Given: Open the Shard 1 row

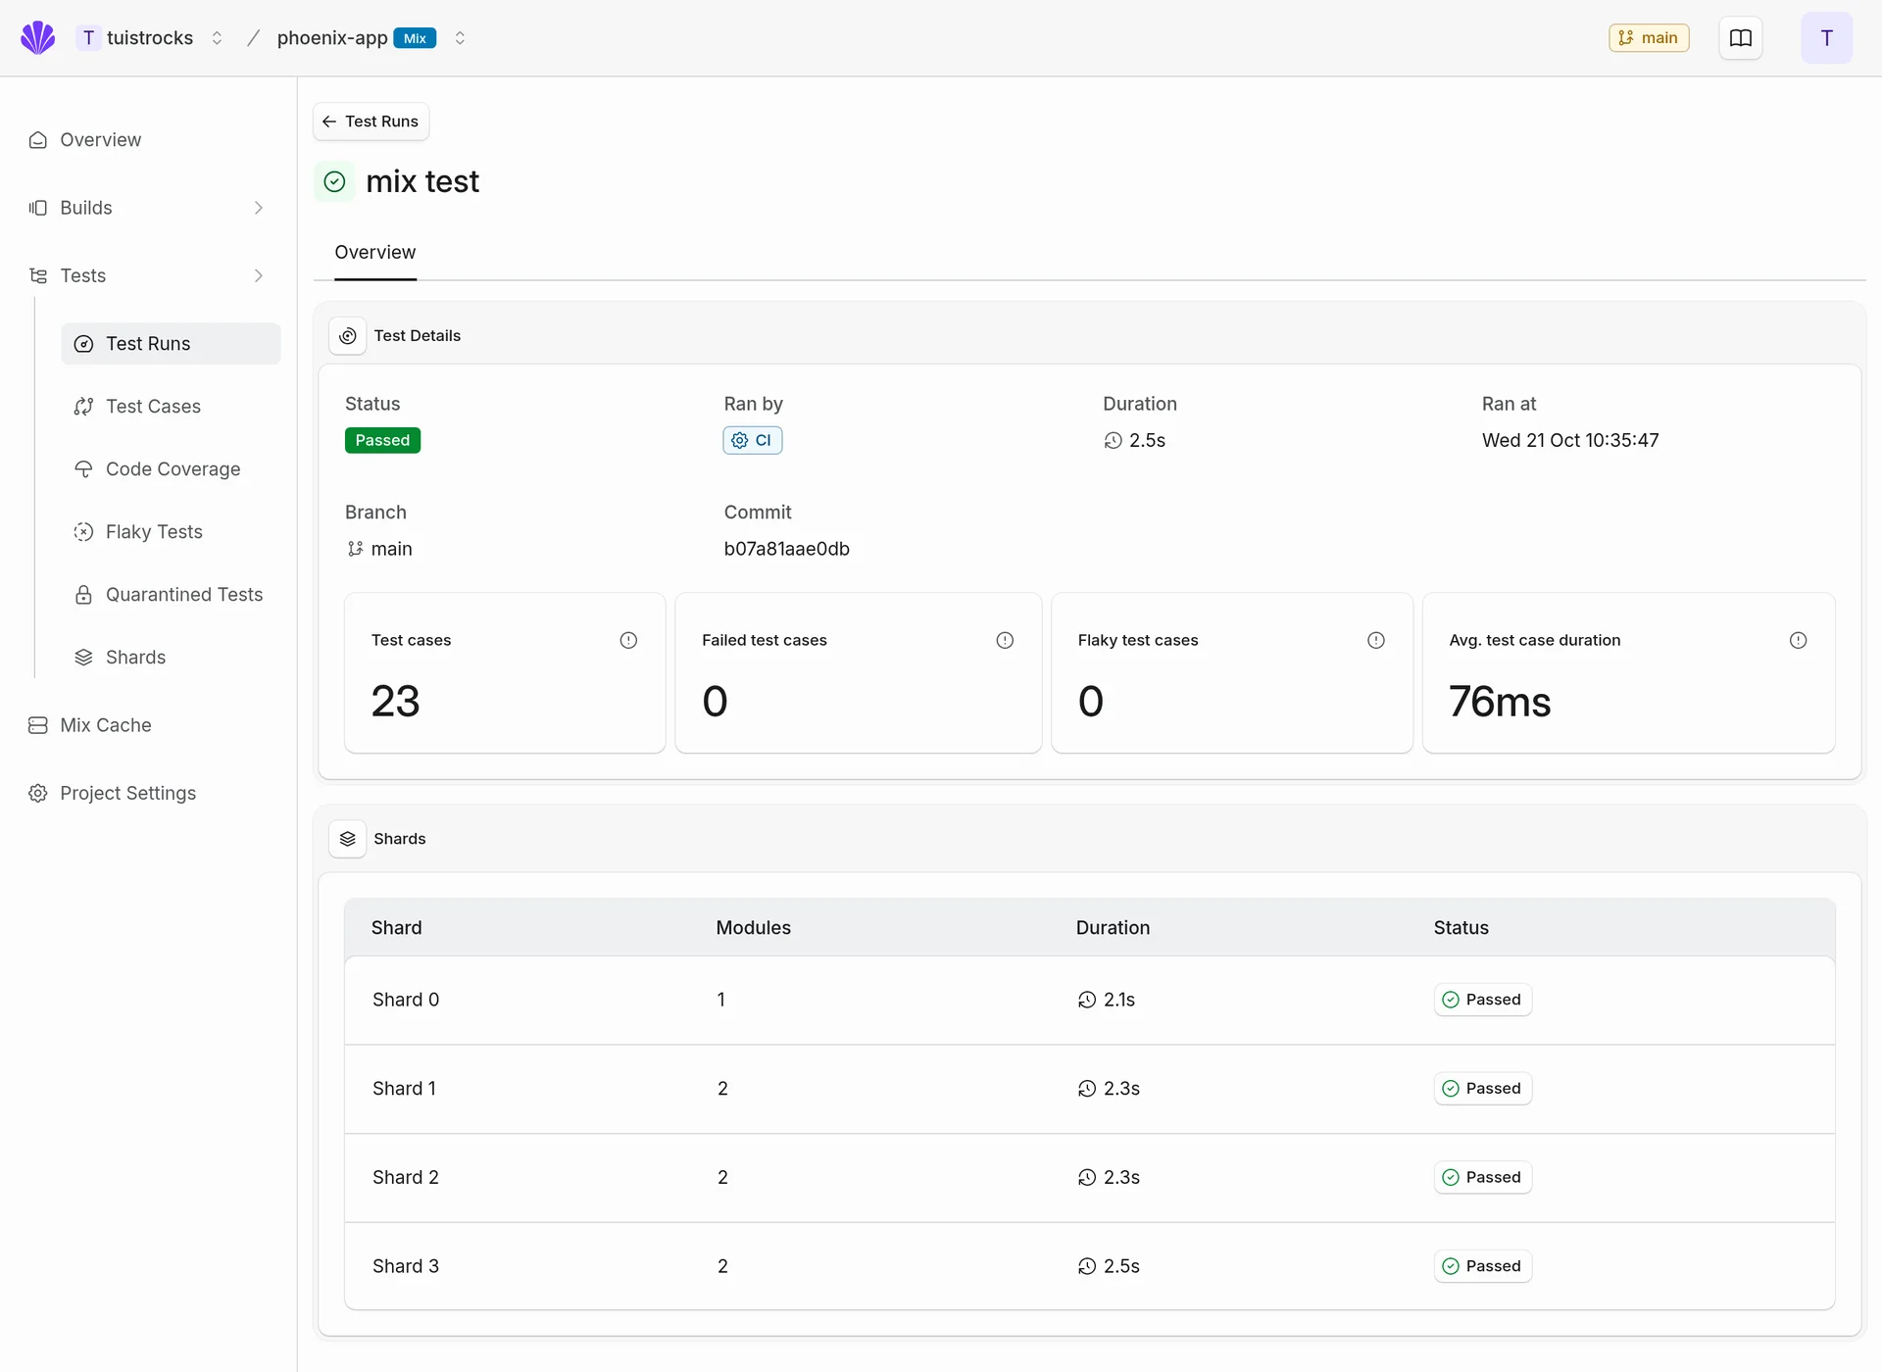Looking at the screenshot, I should pos(1089,1089).
